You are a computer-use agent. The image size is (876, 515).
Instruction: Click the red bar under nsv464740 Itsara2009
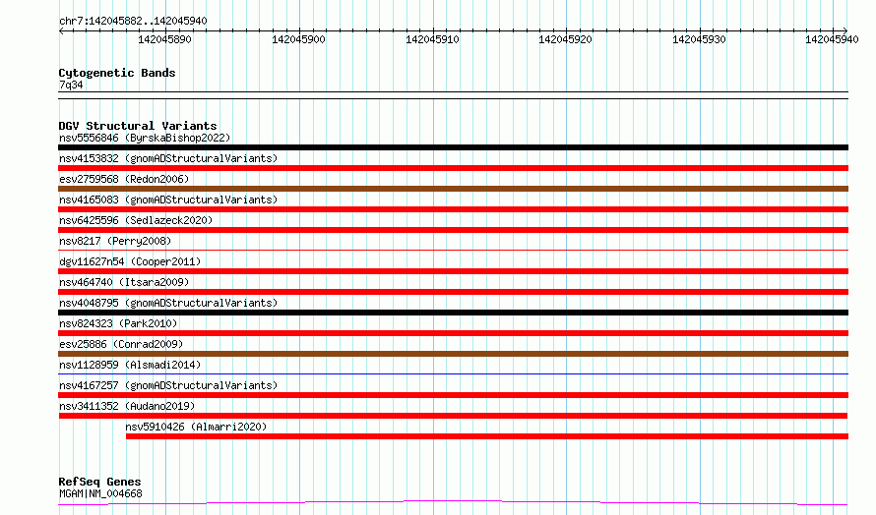click(x=453, y=292)
